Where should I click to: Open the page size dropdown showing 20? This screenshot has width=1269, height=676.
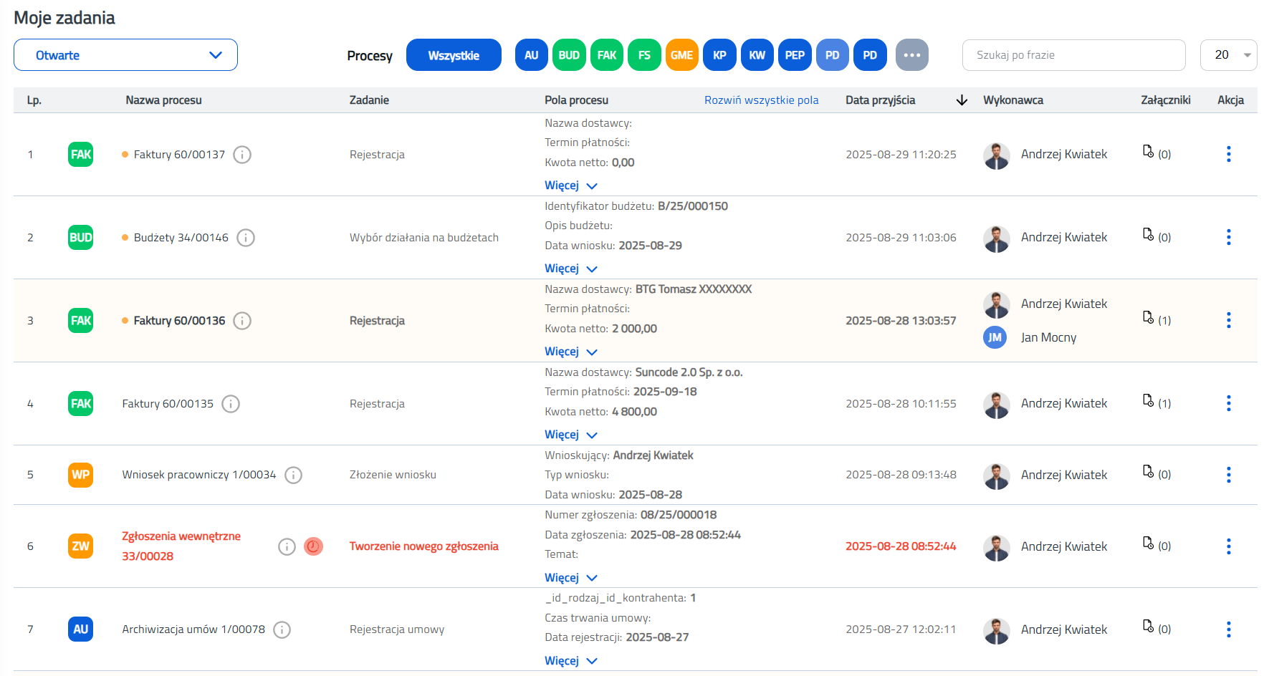pyautogui.click(x=1228, y=55)
